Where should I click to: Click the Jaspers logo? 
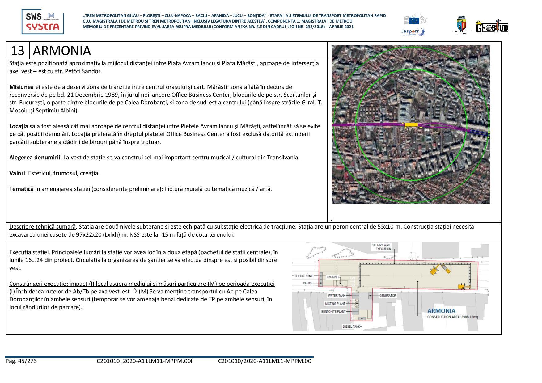(x=412, y=31)
